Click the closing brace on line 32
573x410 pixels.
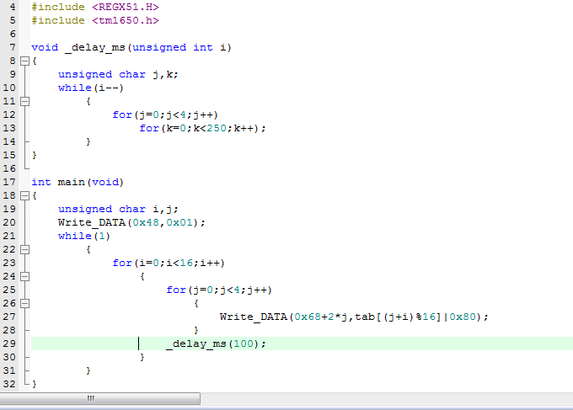[34, 384]
